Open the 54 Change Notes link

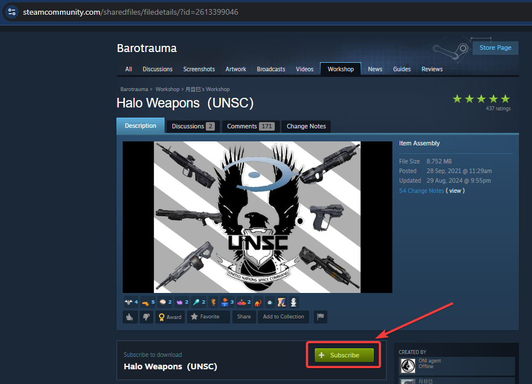pos(421,191)
